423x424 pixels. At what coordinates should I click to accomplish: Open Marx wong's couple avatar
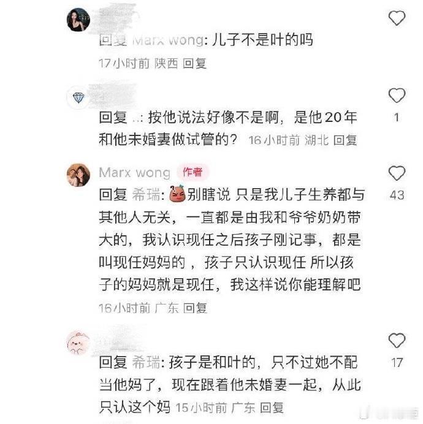tap(78, 175)
